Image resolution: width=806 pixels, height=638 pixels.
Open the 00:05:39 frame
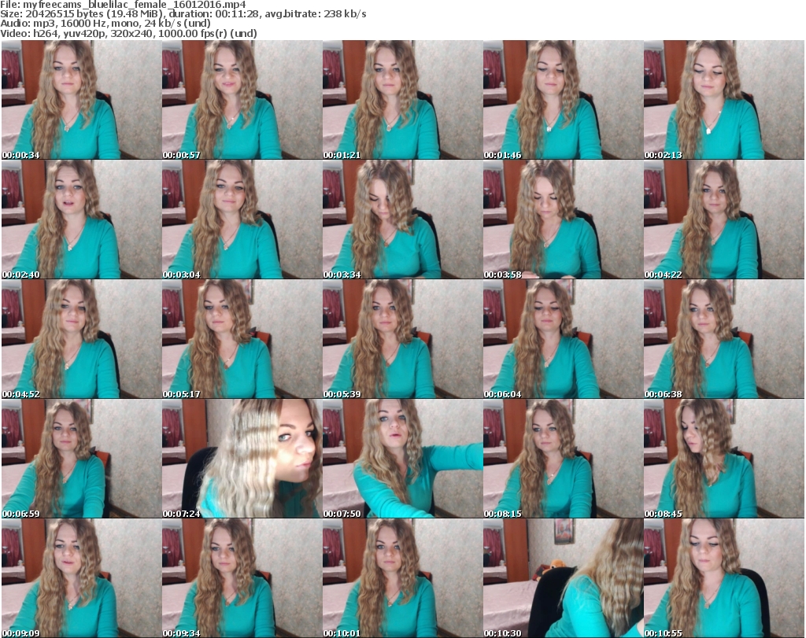[402, 339]
